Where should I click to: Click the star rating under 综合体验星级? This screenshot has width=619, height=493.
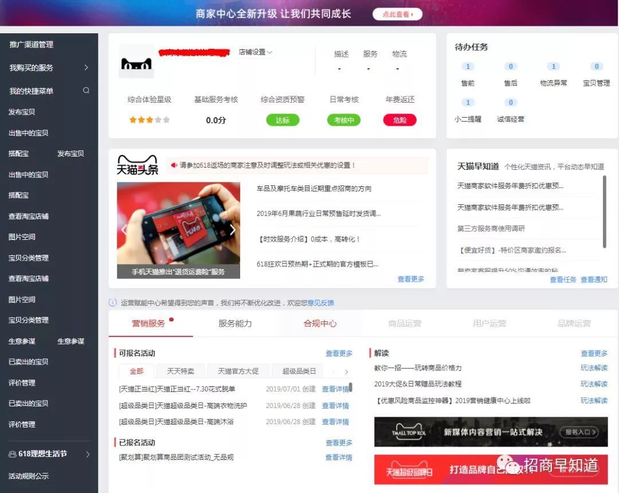148,120
